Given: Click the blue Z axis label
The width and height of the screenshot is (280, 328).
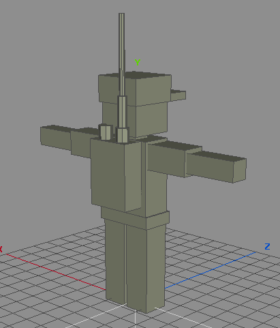Looking at the screenshot, I should click(267, 246).
